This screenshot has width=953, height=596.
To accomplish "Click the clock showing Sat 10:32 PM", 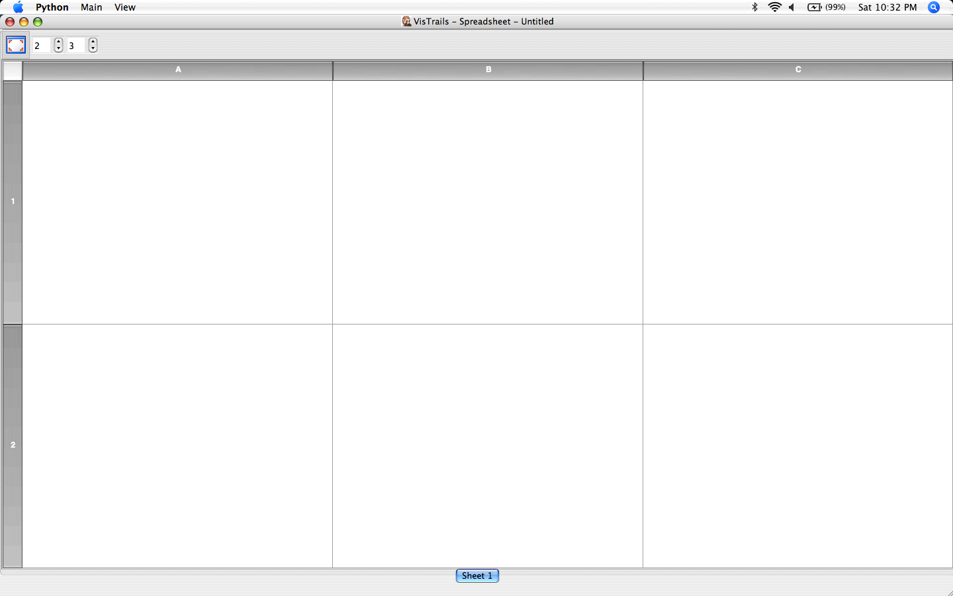I will coord(887,7).
